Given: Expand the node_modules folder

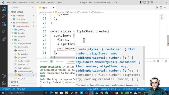Looking at the screenshot, I should [x=24, y=44].
